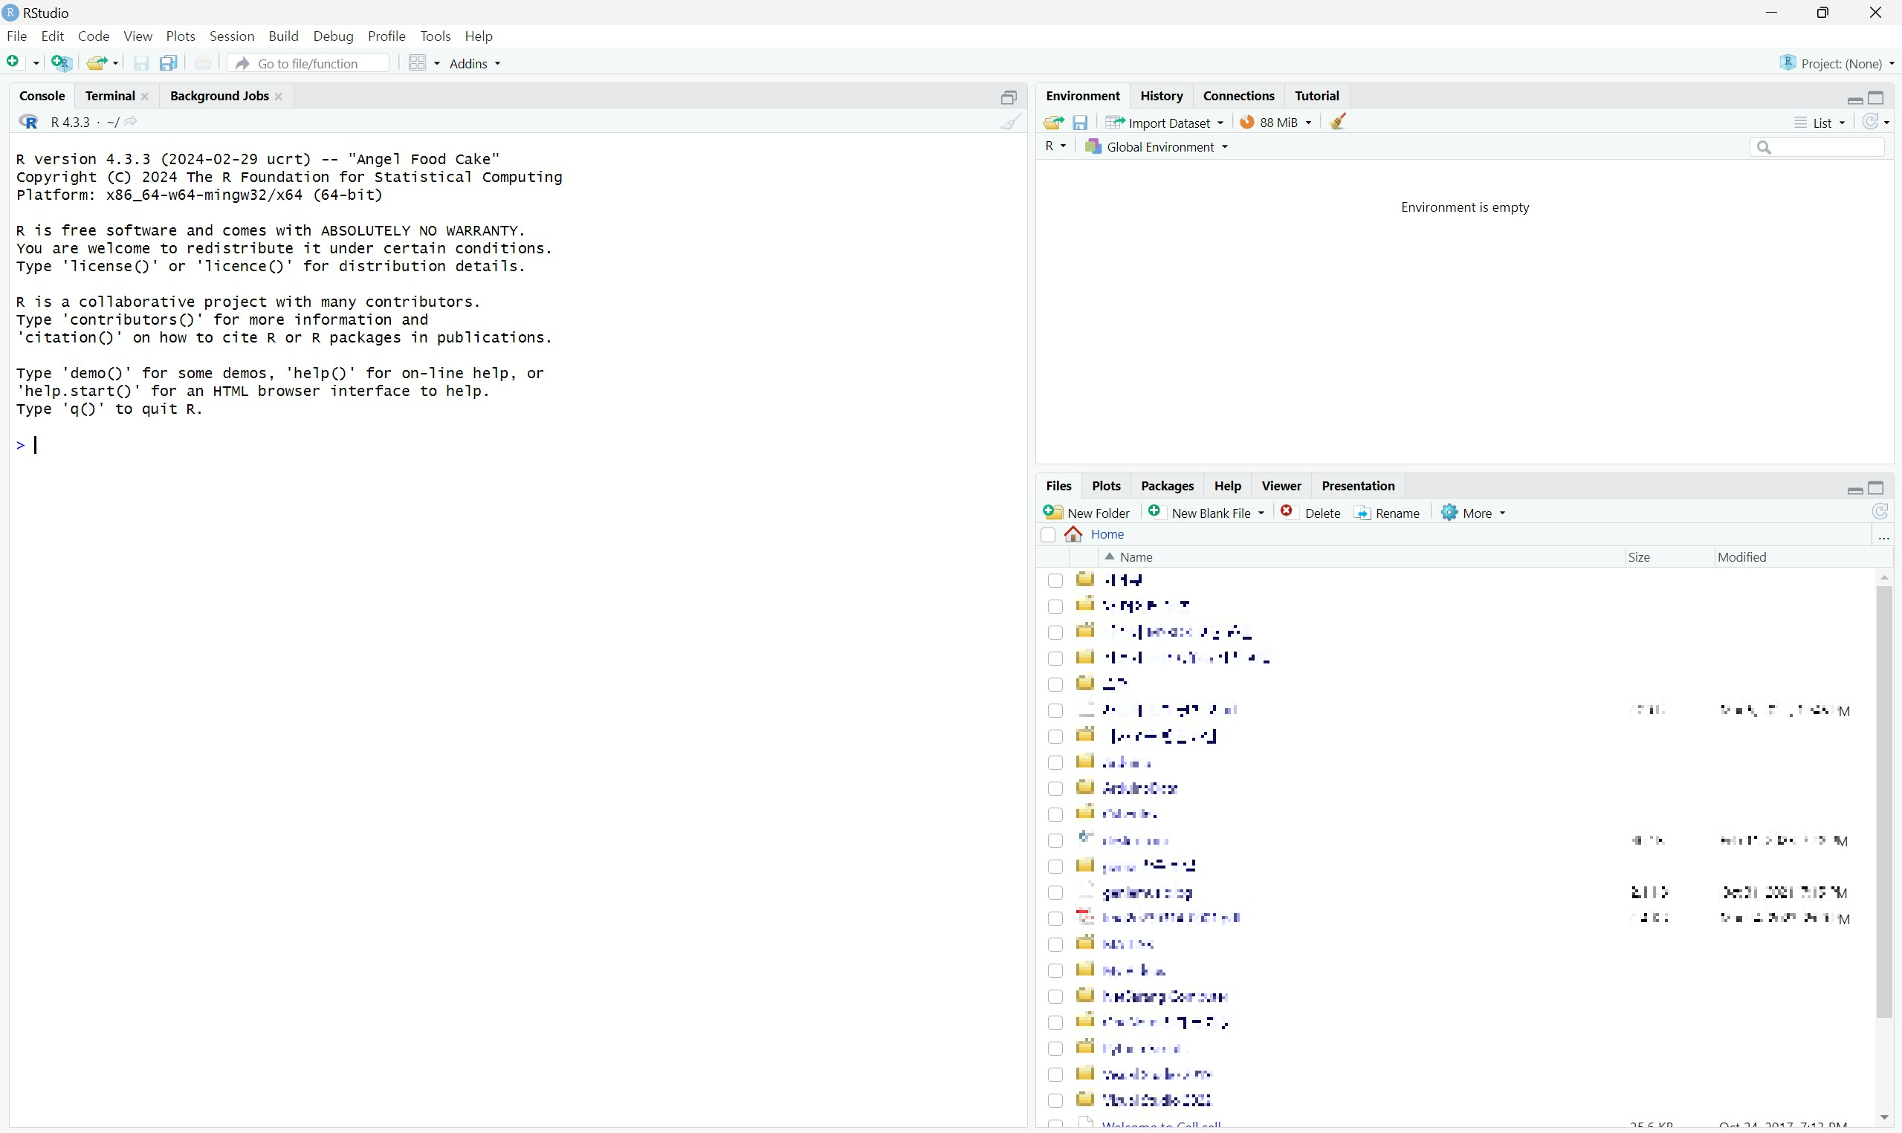Click refresh icon in Files pane
Viewport: 1902px width, 1133px height.
(x=1880, y=513)
